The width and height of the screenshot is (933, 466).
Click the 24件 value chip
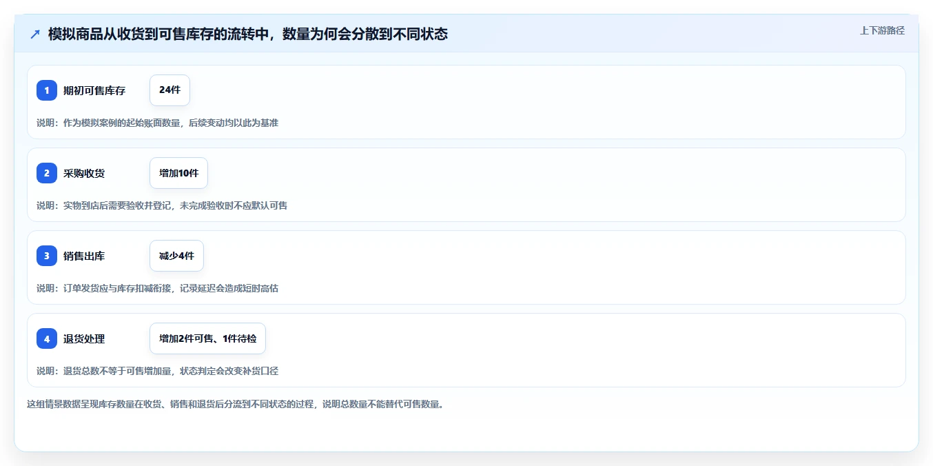170,90
